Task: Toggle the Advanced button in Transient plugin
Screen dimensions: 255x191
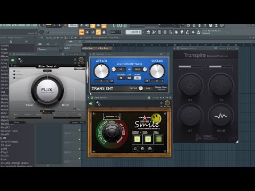Action: point(121,78)
